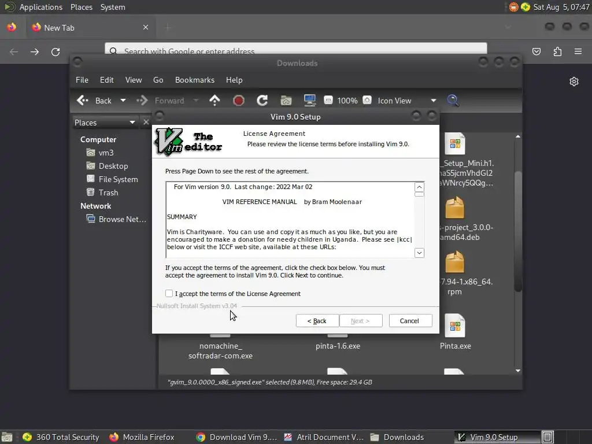Reload the Downloads folder view
592x444 pixels.
click(x=262, y=101)
